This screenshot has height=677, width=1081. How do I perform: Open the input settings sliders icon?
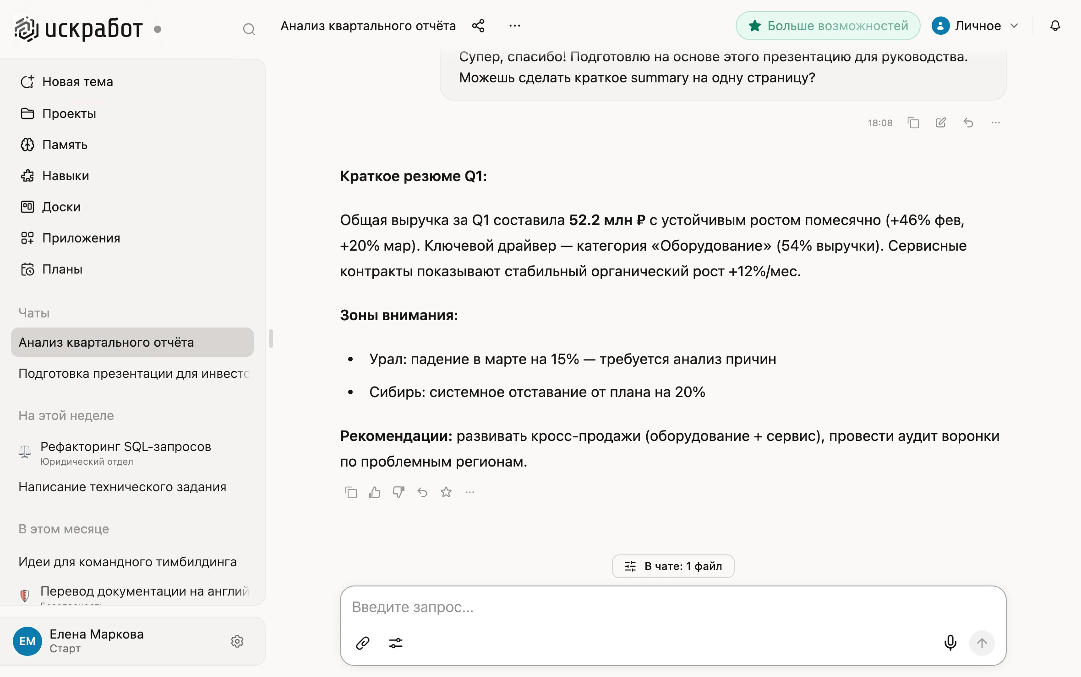pyautogui.click(x=396, y=643)
